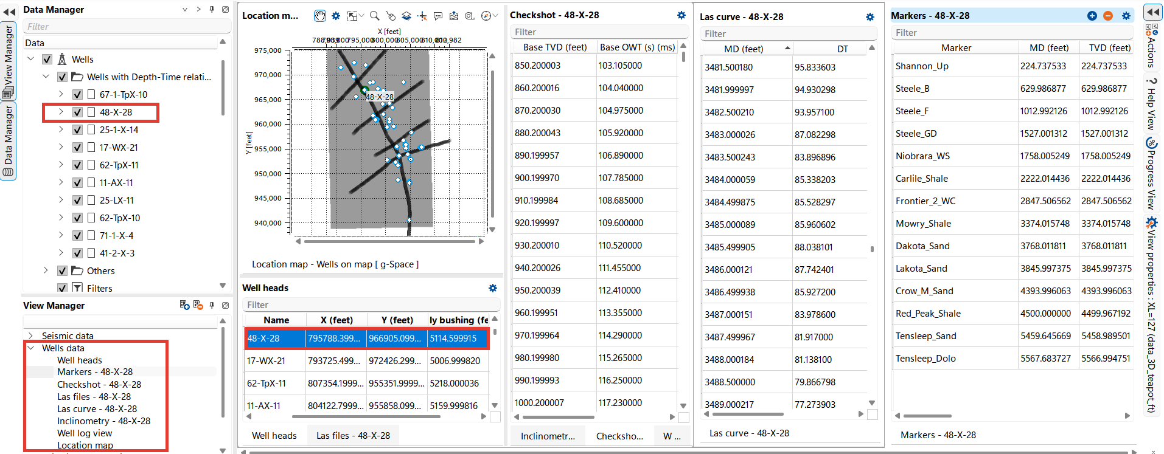Toggle the Others folder checkbox

(62, 270)
